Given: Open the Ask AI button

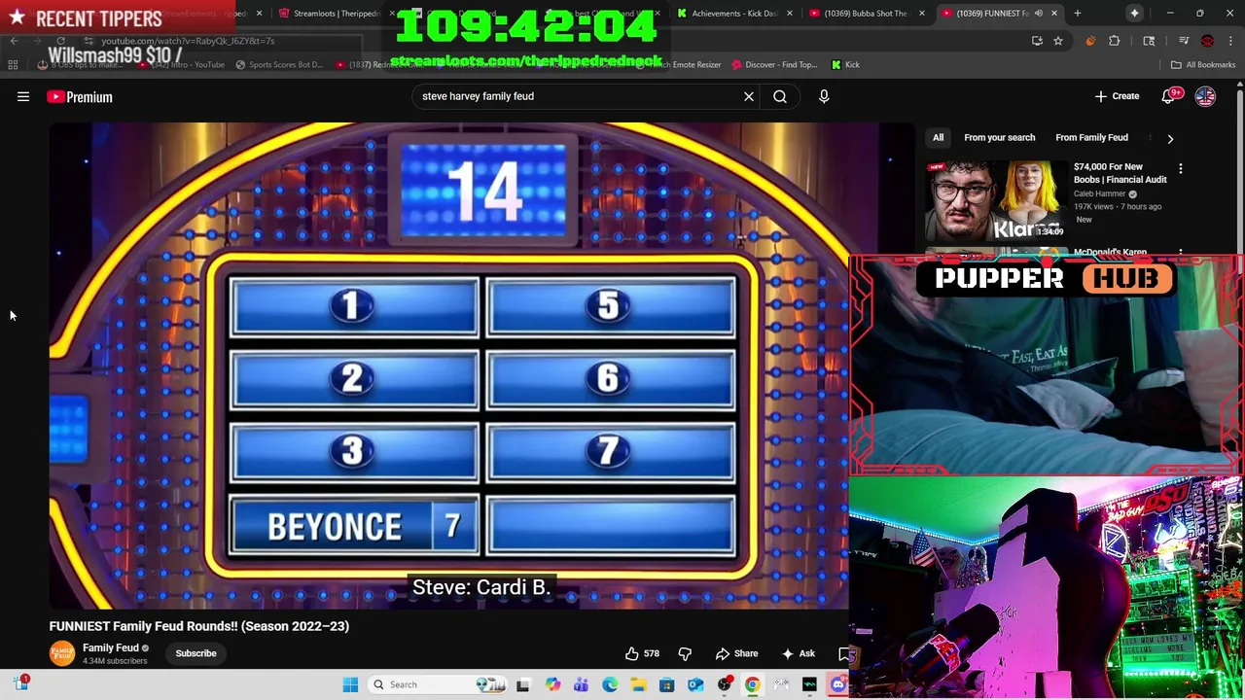Looking at the screenshot, I should point(798,653).
